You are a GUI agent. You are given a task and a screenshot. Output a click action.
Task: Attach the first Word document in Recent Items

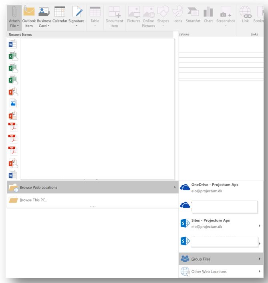[13, 44]
